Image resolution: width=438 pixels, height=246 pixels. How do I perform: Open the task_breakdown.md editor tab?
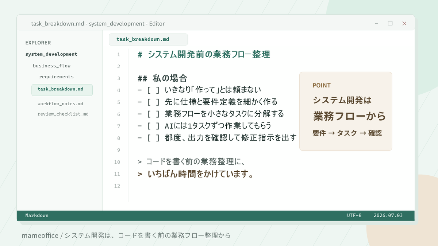[148, 39]
